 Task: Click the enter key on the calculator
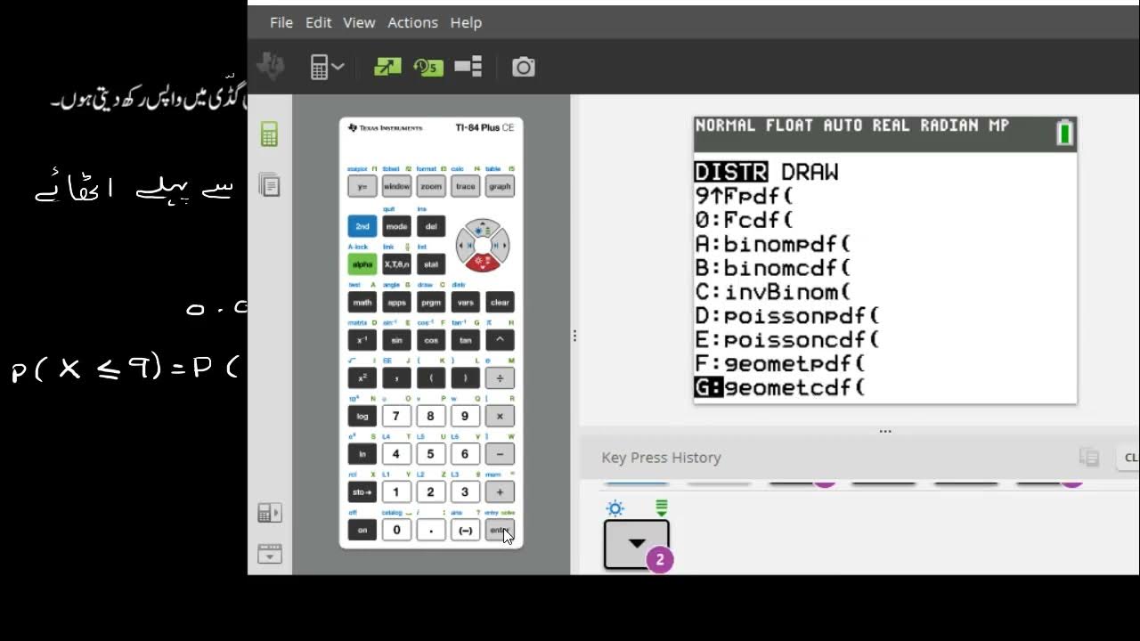[500, 530]
